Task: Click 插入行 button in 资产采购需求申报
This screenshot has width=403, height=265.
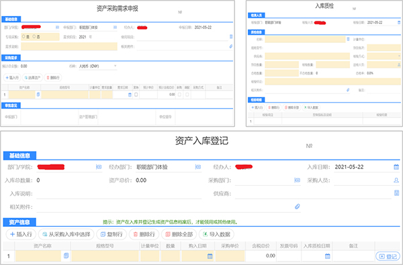Action: coord(12,78)
